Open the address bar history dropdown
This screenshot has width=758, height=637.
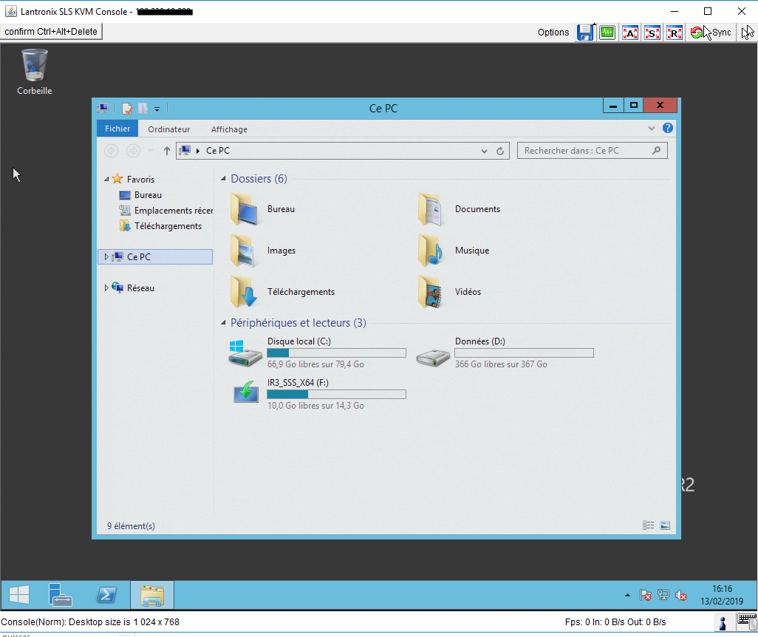coord(484,151)
